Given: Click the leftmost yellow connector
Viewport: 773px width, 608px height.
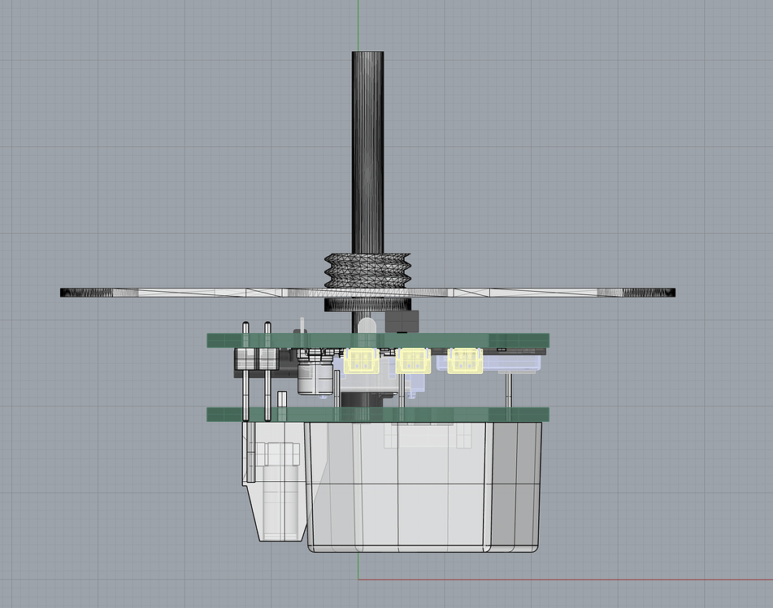Looking at the screenshot, I should click(362, 360).
